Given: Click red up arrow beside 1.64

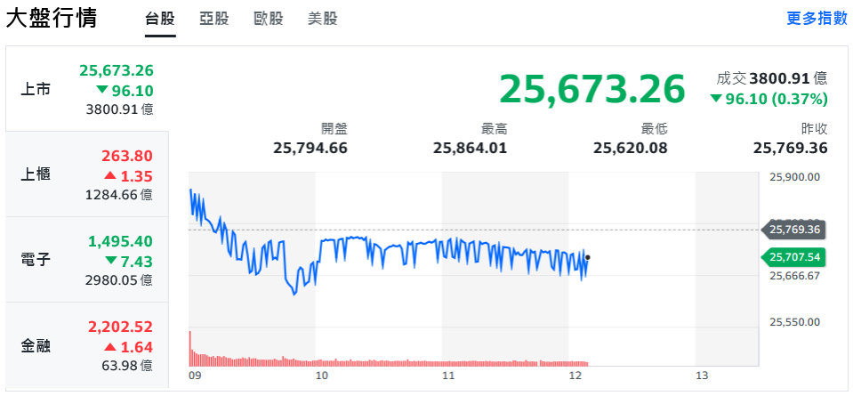Looking at the screenshot, I should pos(110,347).
